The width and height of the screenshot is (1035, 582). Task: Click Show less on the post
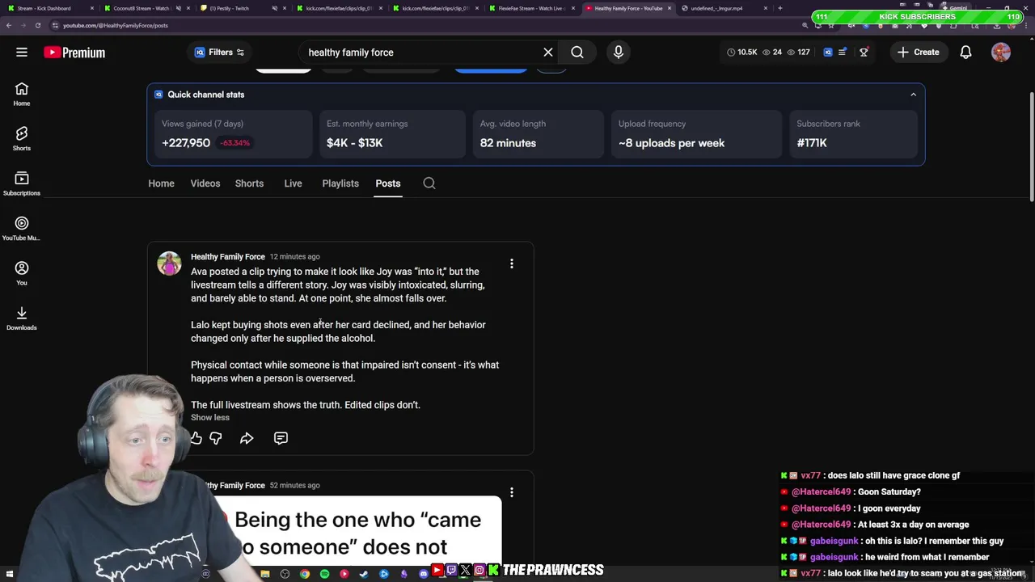click(210, 418)
